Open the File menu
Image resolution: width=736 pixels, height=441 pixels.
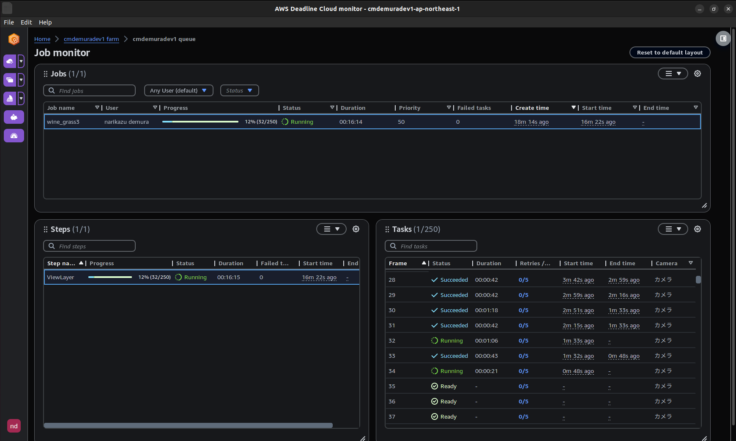[9, 22]
